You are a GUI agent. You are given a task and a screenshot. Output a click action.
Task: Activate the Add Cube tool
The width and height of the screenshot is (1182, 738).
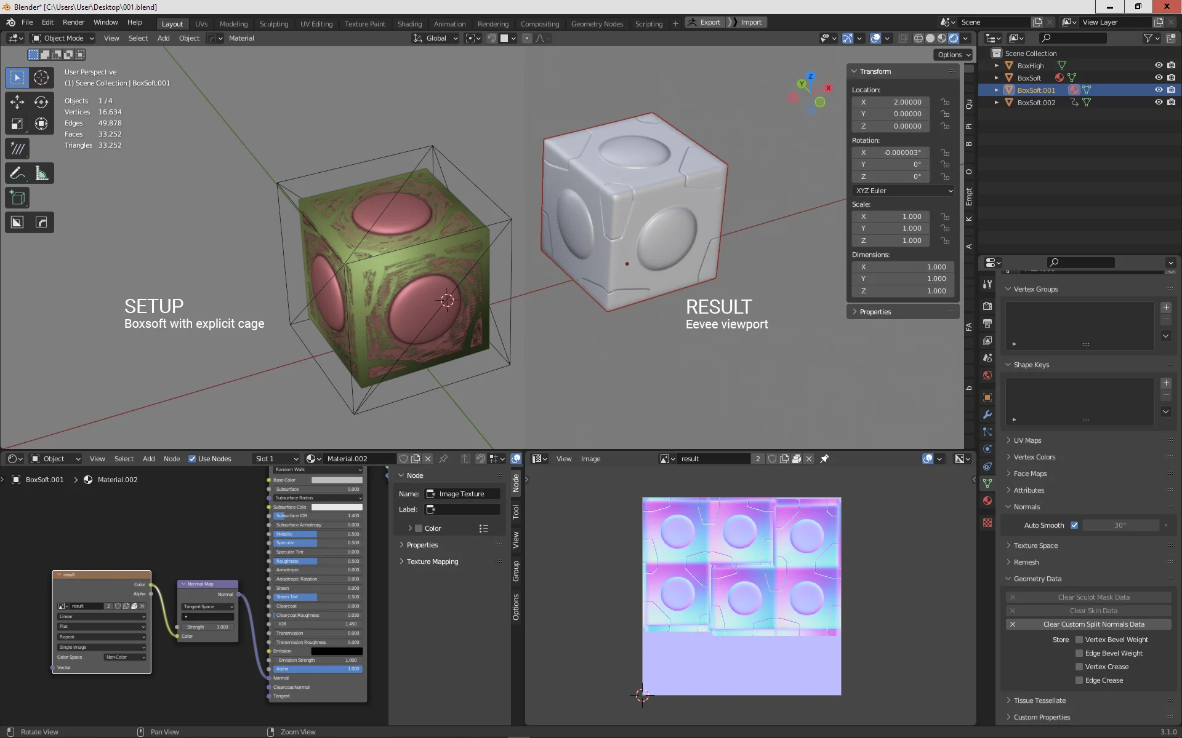pos(17,198)
